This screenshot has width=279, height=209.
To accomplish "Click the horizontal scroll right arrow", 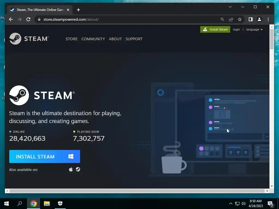I will [x=267, y=191].
